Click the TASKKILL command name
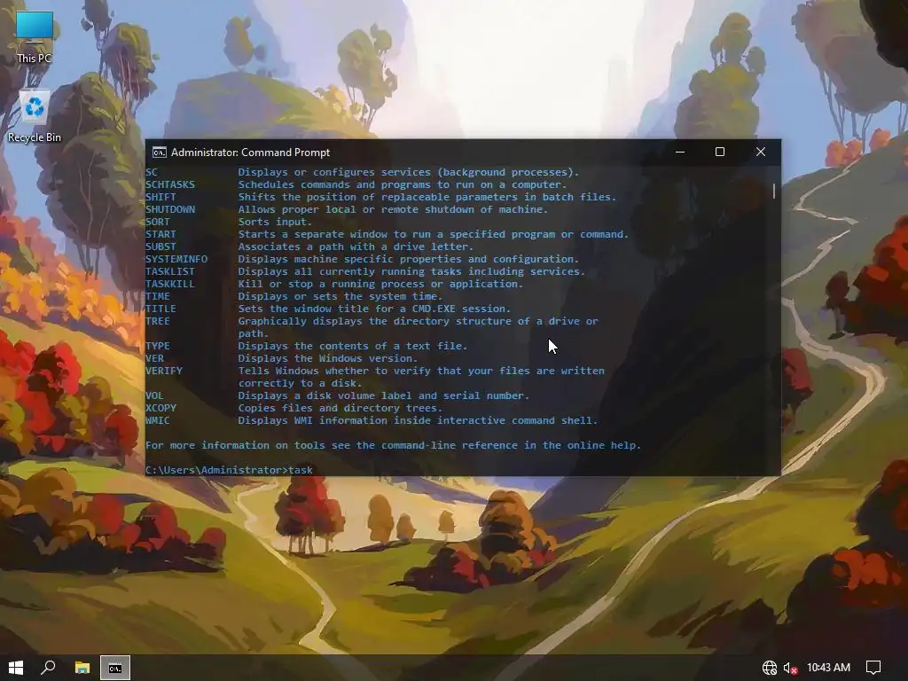The height and width of the screenshot is (681, 908). [170, 284]
